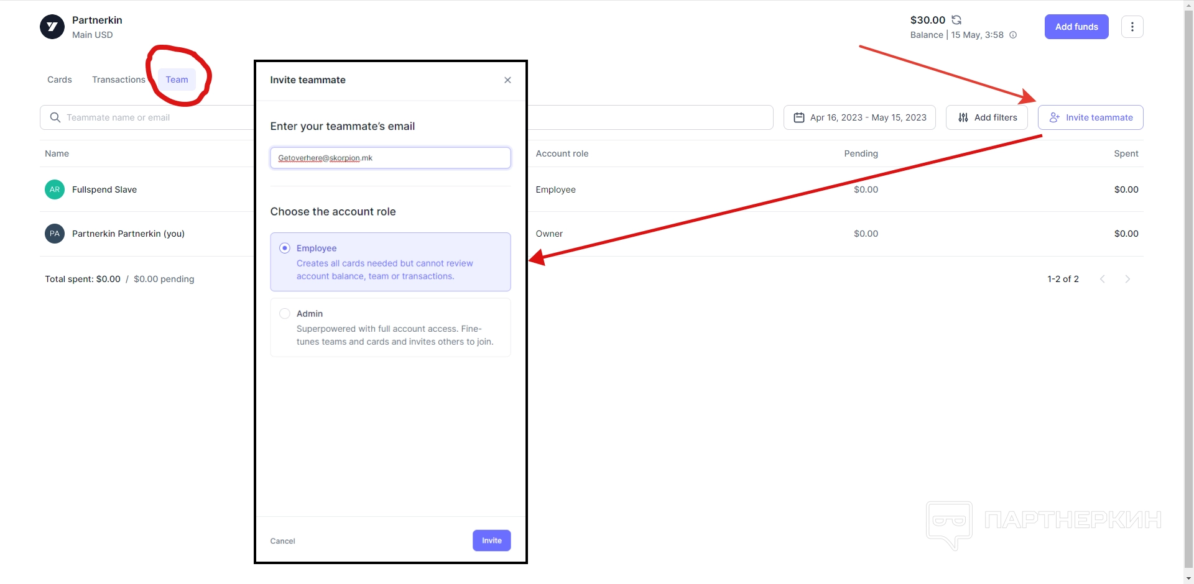The image size is (1194, 584).
Task: Close the Invite teammate dialog
Action: [507, 80]
